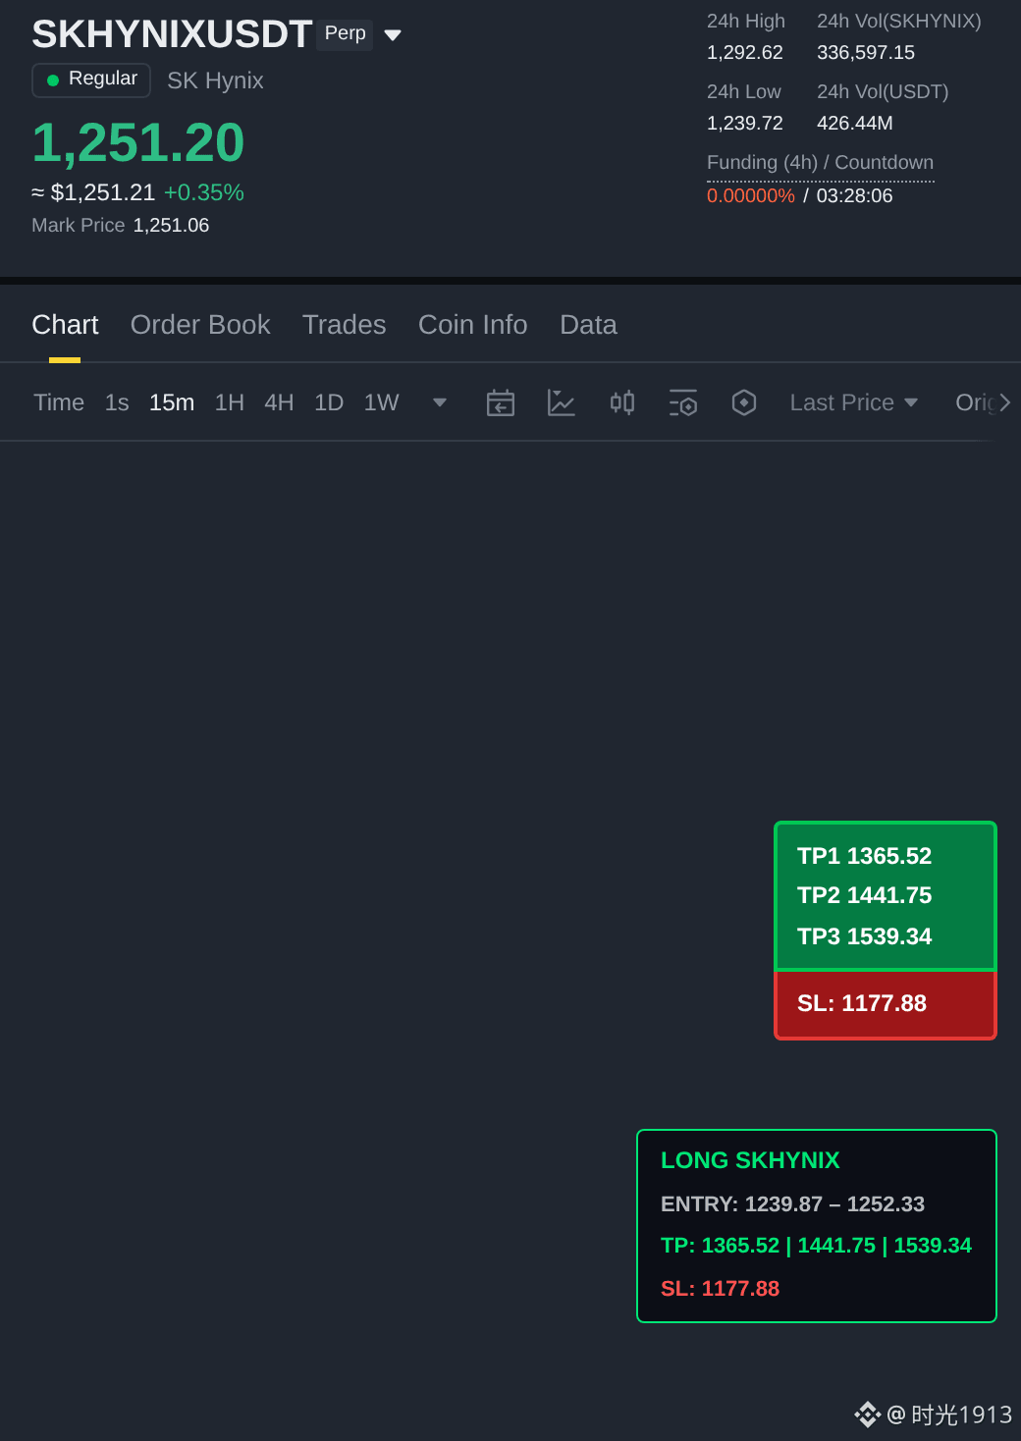Click the TP1 1365.52 label
Screen dimensions: 1021x1441
pyautogui.click(x=864, y=856)
